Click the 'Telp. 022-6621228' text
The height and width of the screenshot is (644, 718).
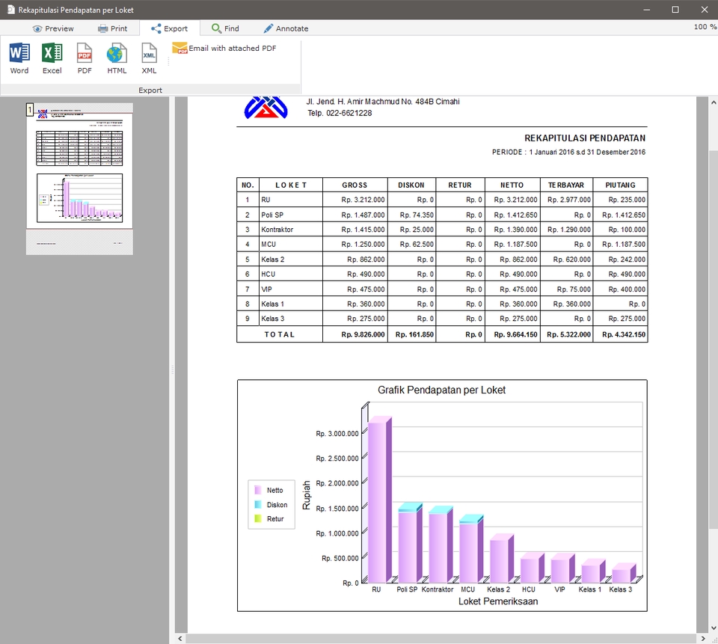click(x=340, y=113)
